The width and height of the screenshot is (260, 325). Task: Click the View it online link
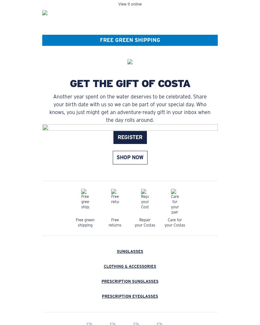click(130, 4)
